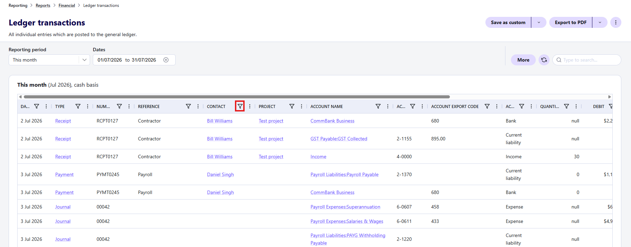631x247 pixels.
Task: Click the Reporting breadcrumb text
Action: click(x=18, y=6)
